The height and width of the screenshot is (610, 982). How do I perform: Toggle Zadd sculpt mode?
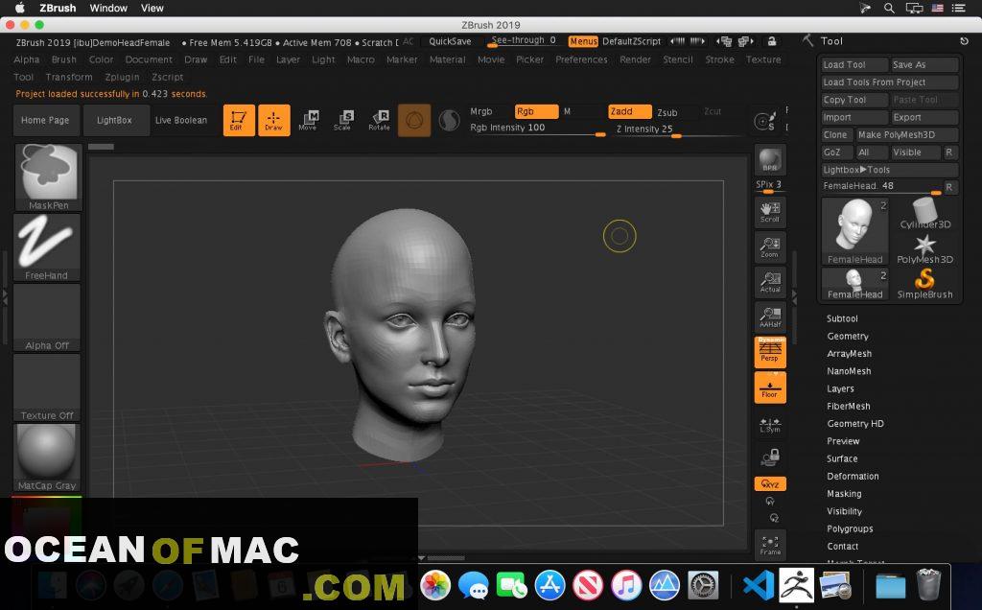[629, 111]
